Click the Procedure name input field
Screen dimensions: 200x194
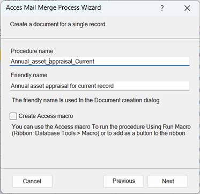coord(100,62)
